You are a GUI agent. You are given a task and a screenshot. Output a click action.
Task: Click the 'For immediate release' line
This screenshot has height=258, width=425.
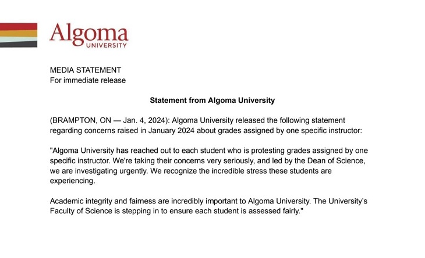[x=87, y=80]
